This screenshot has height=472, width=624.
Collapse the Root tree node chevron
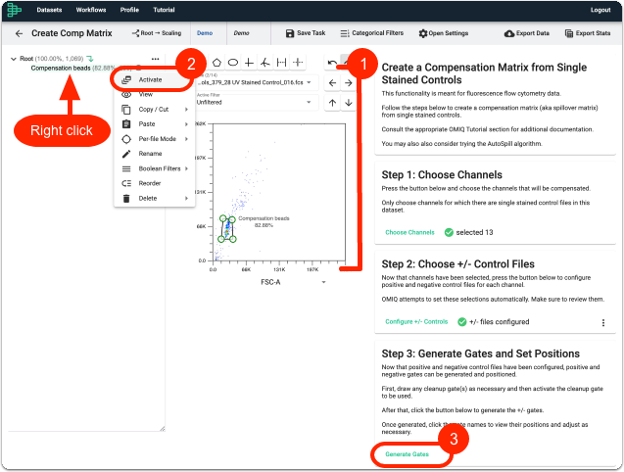coord(13,59)
